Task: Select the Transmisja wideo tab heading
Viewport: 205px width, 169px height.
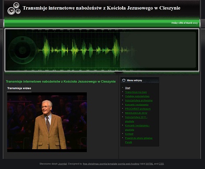Action: pyautogui.click(x=19, y=88)
